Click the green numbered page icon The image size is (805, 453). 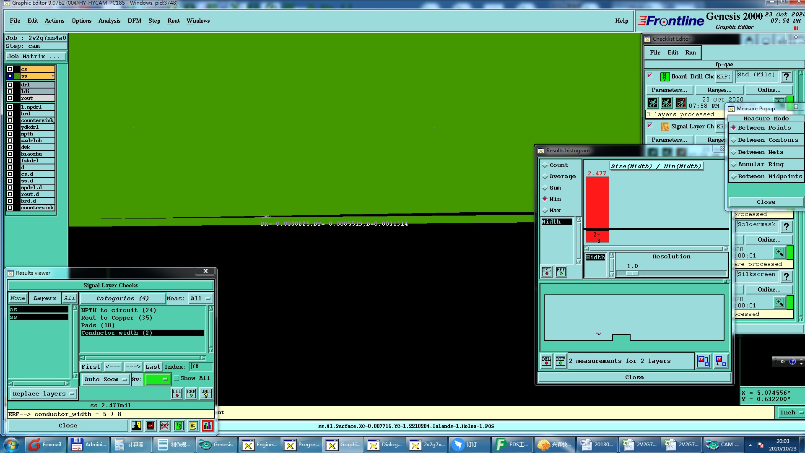click(179, 426)
